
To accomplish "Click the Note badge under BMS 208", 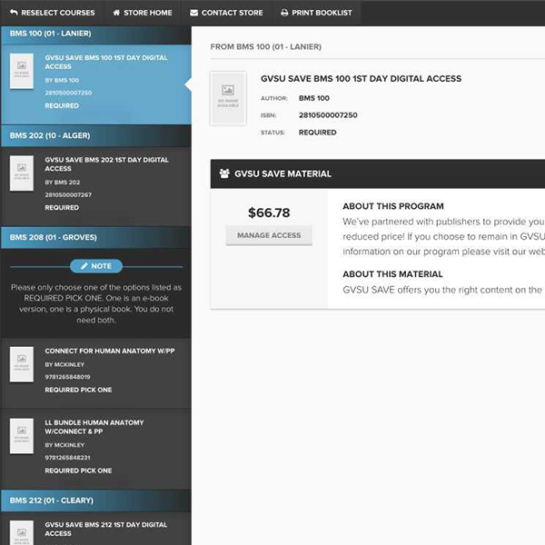I will pyautogui.click(x=96, y=266).
